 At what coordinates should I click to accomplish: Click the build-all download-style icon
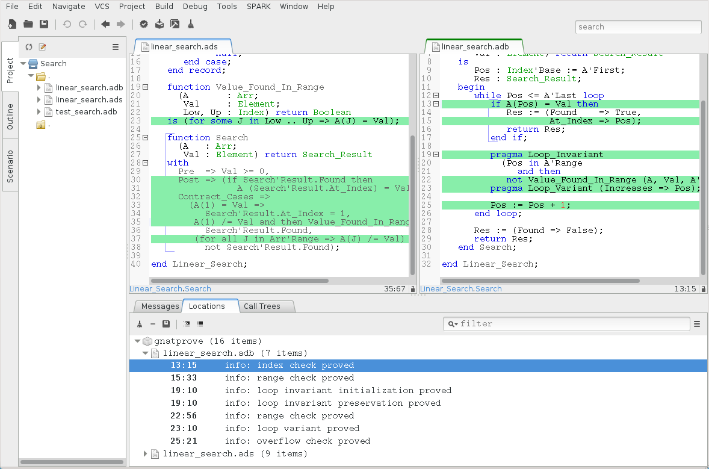[x=159, y=25]
